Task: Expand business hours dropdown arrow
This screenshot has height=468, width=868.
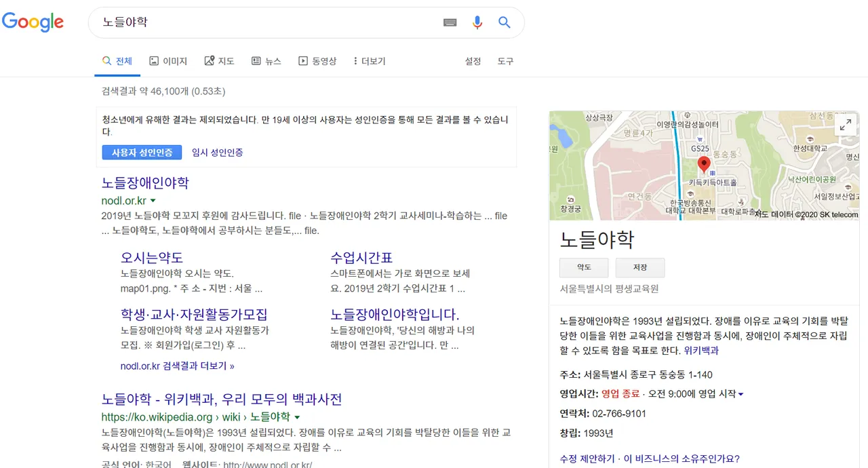Action: [741, 394]
